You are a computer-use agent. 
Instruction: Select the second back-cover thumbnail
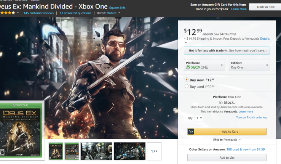tap(72, 151)
